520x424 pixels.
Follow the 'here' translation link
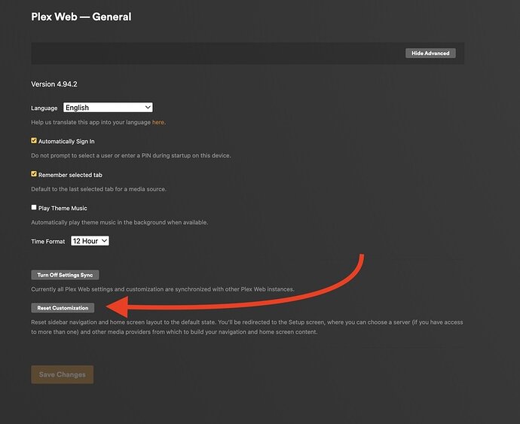(158, 122)
